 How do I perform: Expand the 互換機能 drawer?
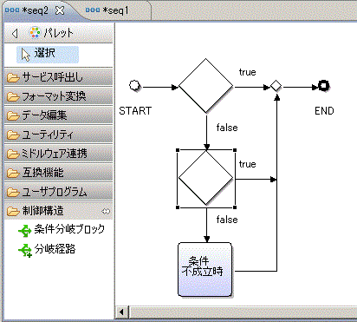click(59, 173)
